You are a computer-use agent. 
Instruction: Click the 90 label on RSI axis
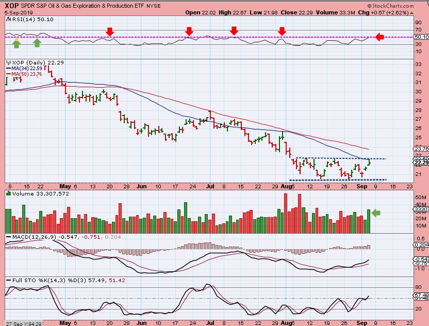pos(418,23)
